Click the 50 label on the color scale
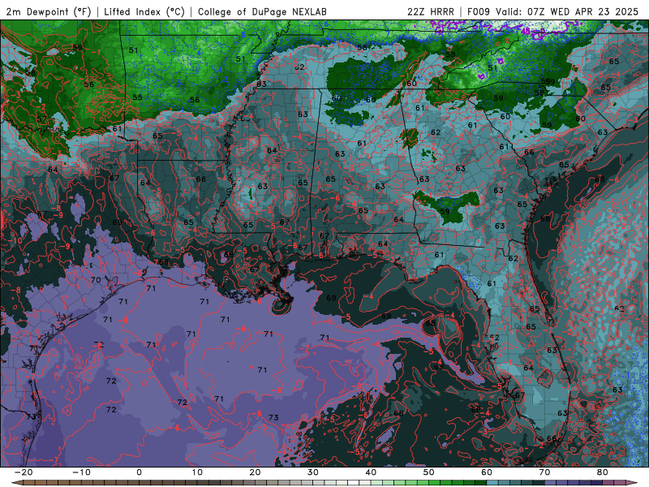The image size is (649, 487). click(429, 472)
